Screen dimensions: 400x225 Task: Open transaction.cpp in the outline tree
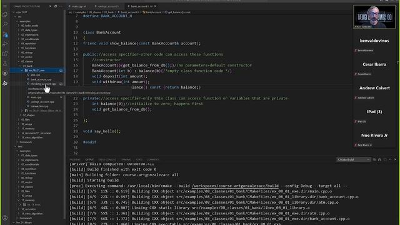[39, 106]
